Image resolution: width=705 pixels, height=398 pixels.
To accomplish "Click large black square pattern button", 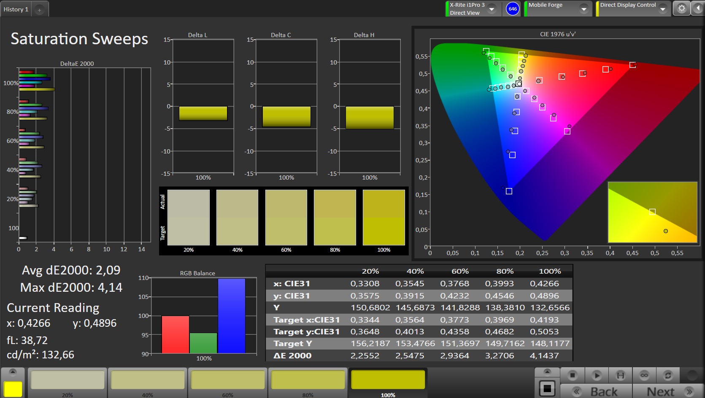I will point(547,388).
